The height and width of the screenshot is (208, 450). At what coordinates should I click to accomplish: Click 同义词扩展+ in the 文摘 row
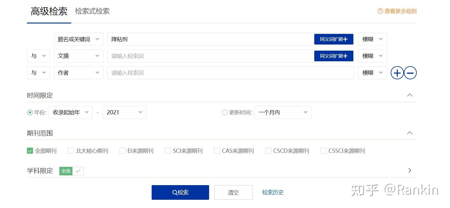pos(334,56)
